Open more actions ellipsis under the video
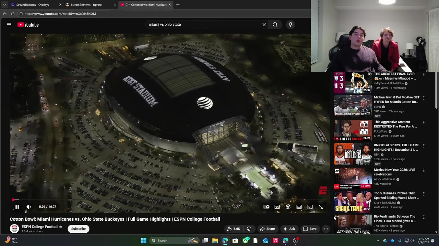 click(326, 229)
